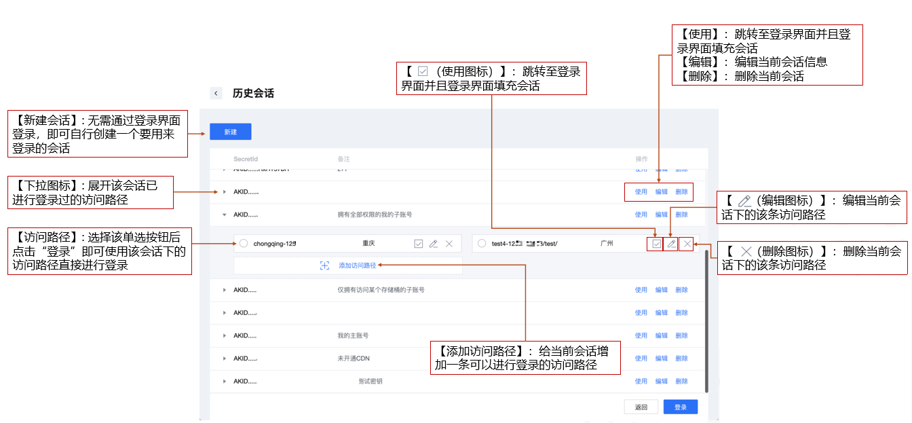The height and width of the screenshot is (423, 912).
Task: Click the pencil edit icon for test4 path
Action: [671, 244]
